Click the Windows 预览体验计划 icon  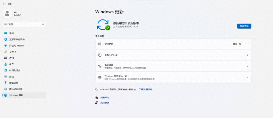[x=100, y=77]
